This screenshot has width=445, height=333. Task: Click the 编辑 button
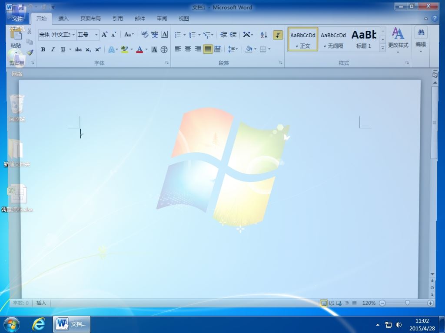pyautogui.click(x=421, y=39)
